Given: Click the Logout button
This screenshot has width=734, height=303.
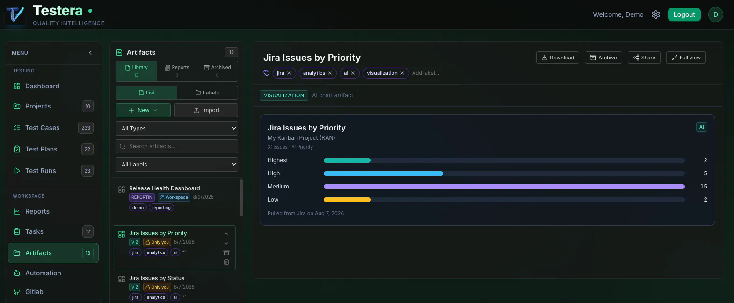Looking at the screenshot, I should point(684,14).
